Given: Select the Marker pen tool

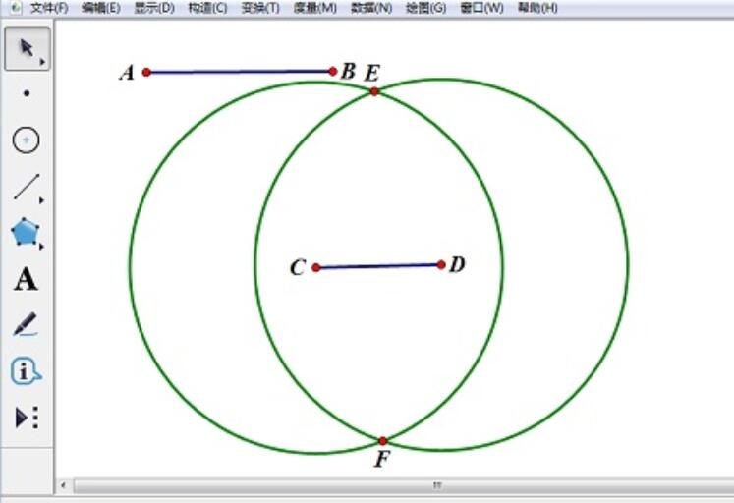Looking at the screenshot, I should tap(26, 324).
